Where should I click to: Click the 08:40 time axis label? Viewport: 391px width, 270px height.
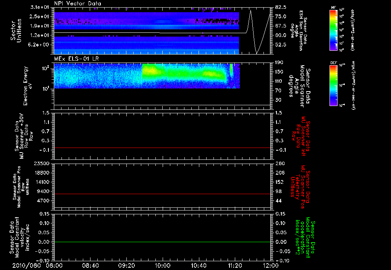[90, 265]
